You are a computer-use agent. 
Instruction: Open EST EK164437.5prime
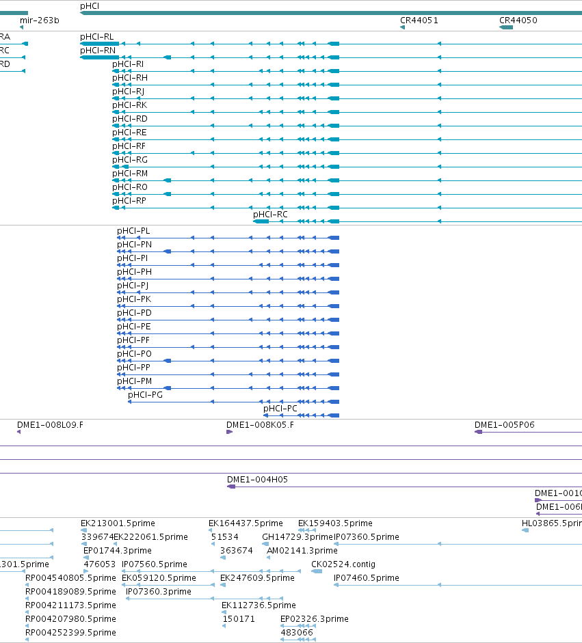point(246,523)
